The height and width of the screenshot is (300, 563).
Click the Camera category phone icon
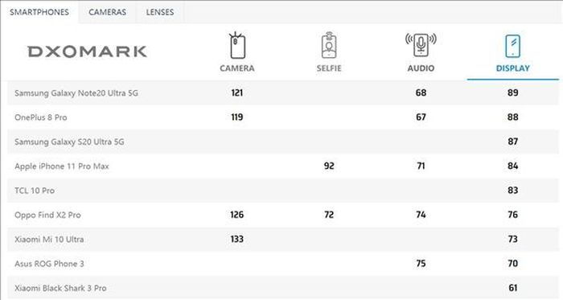click(x=237, y=46)
